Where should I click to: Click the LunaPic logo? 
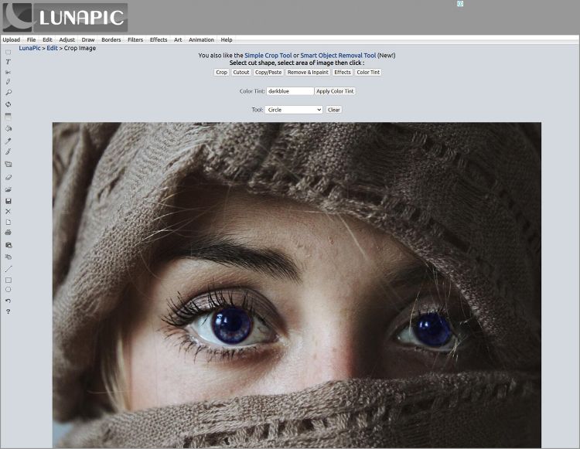click(x=65, y=17)
